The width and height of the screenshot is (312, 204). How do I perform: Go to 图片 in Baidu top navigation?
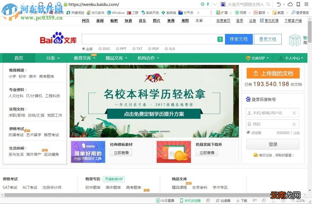coord(157,21)
